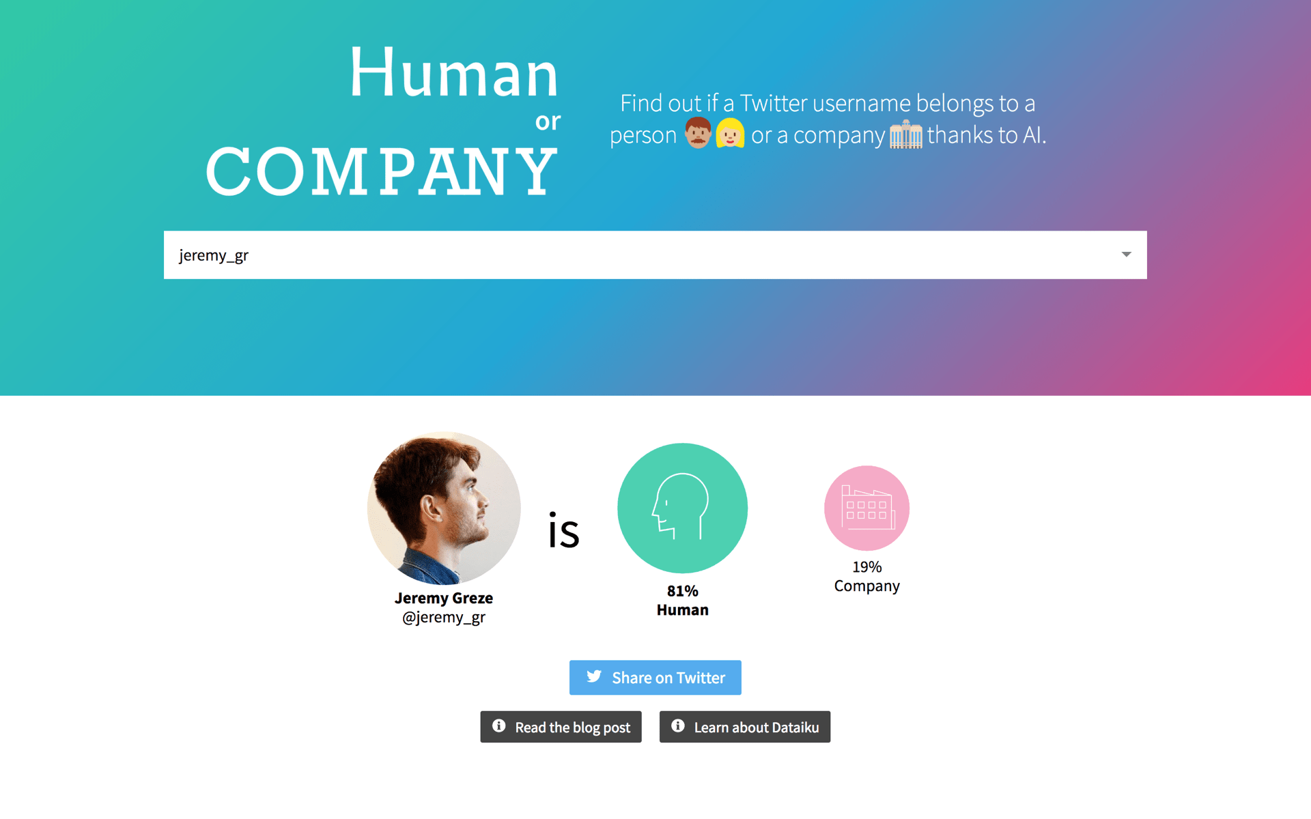Collapse the username picker via its arrow
Image resolution: width=1311 pixels, height=819 pixels.
[x=1127, y=255]
